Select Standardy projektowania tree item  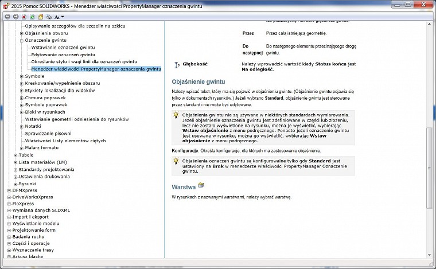click(46, 170)
